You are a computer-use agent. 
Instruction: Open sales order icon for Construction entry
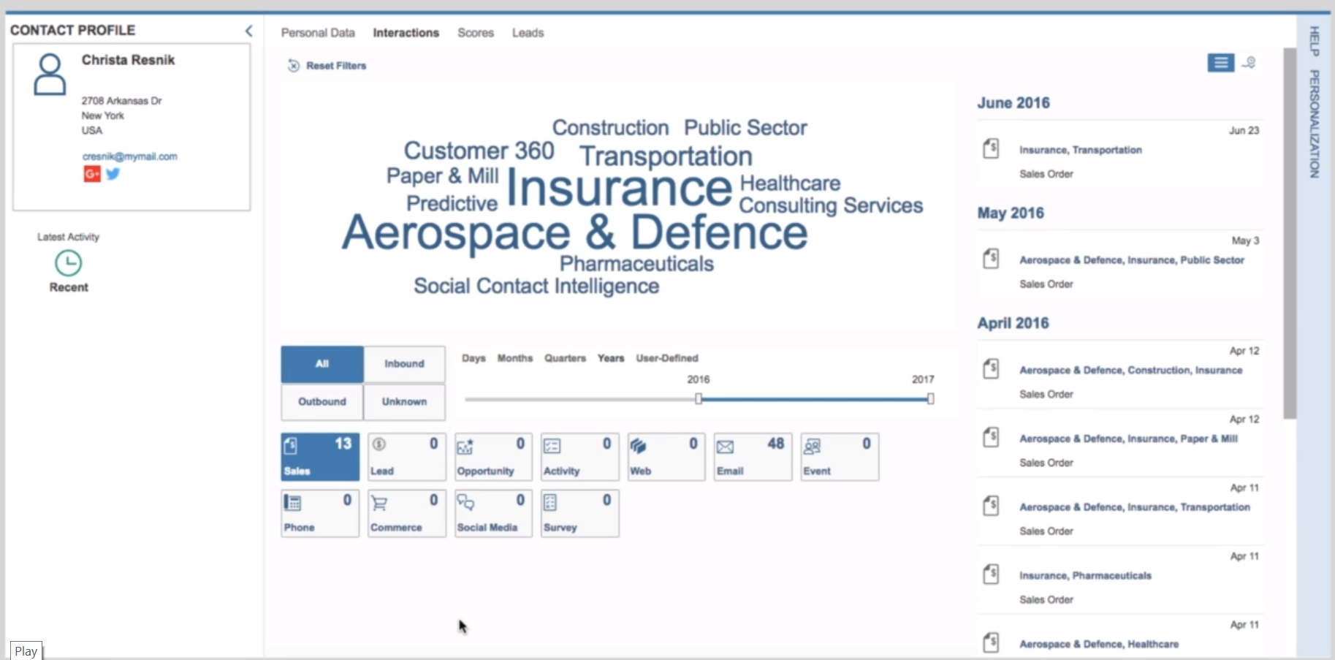click(x=991, y=369)
